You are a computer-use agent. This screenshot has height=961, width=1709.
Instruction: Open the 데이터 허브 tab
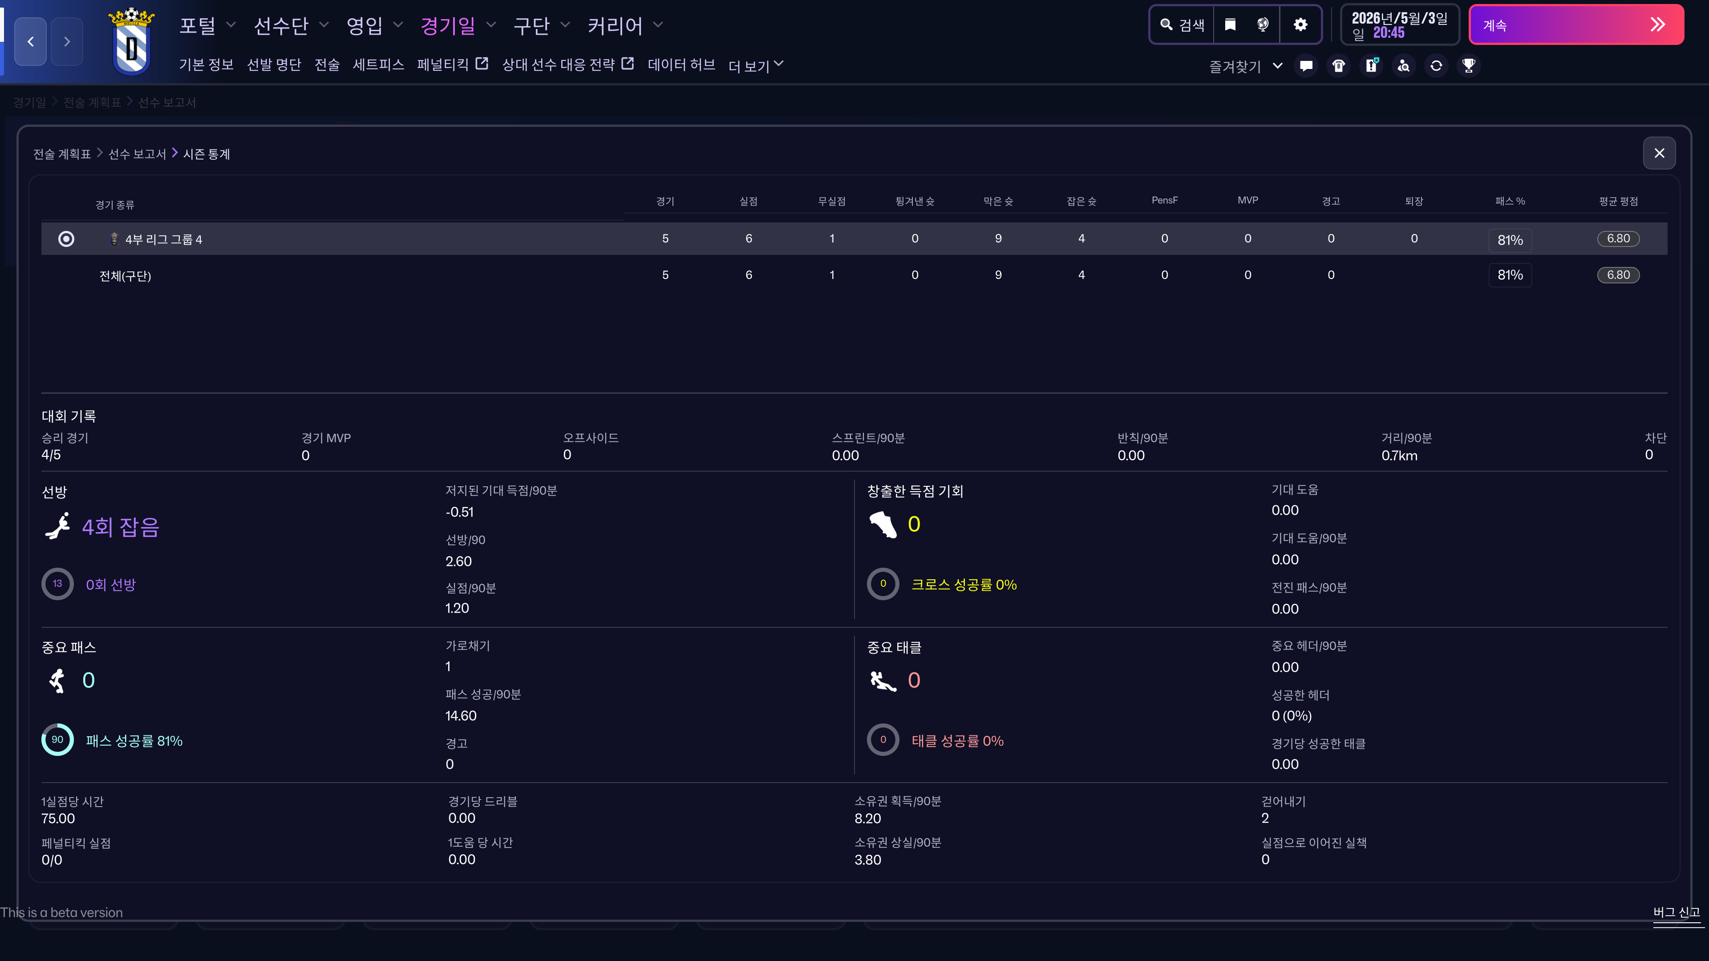(680, 65)
